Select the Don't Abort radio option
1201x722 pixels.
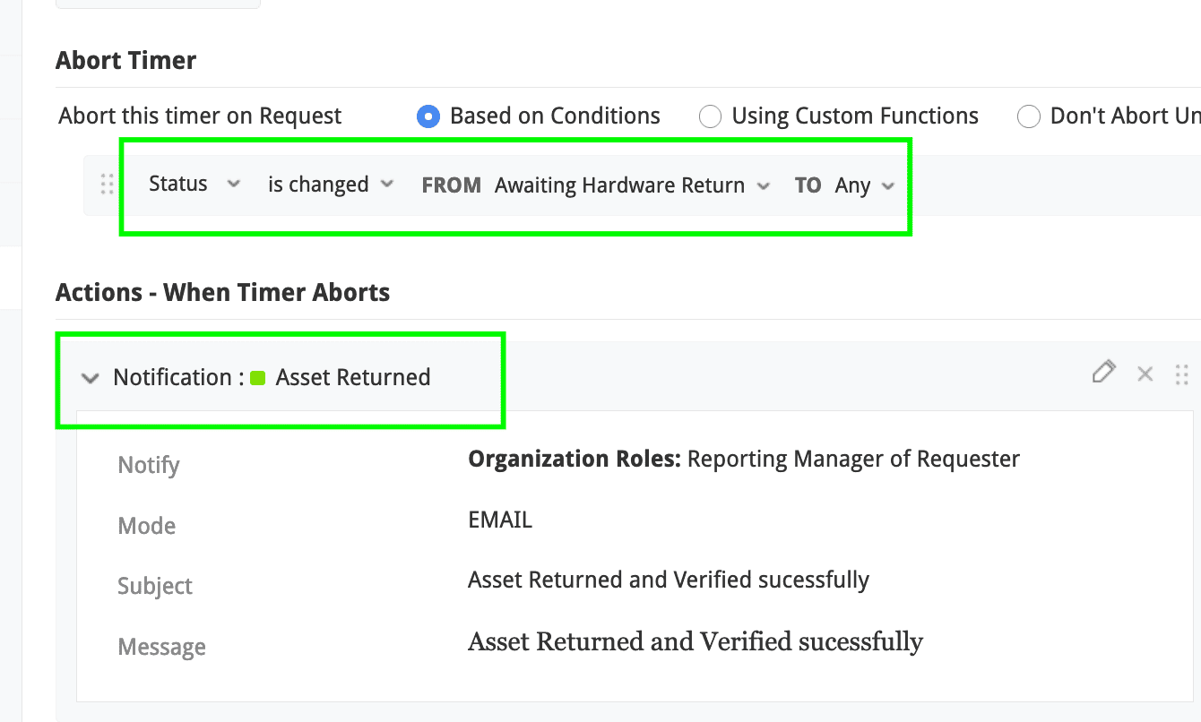pos(1029,116)
